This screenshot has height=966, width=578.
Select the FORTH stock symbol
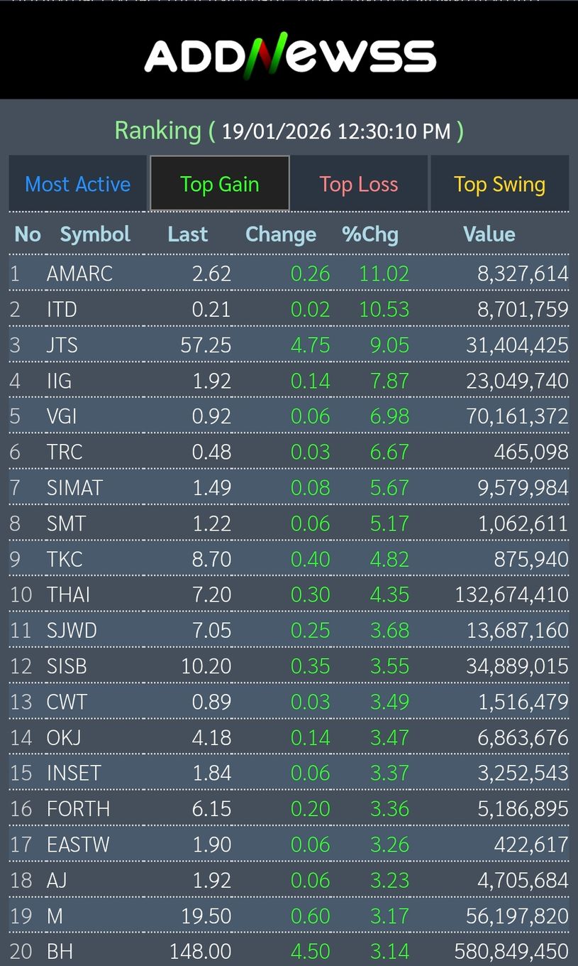(78, 809)
